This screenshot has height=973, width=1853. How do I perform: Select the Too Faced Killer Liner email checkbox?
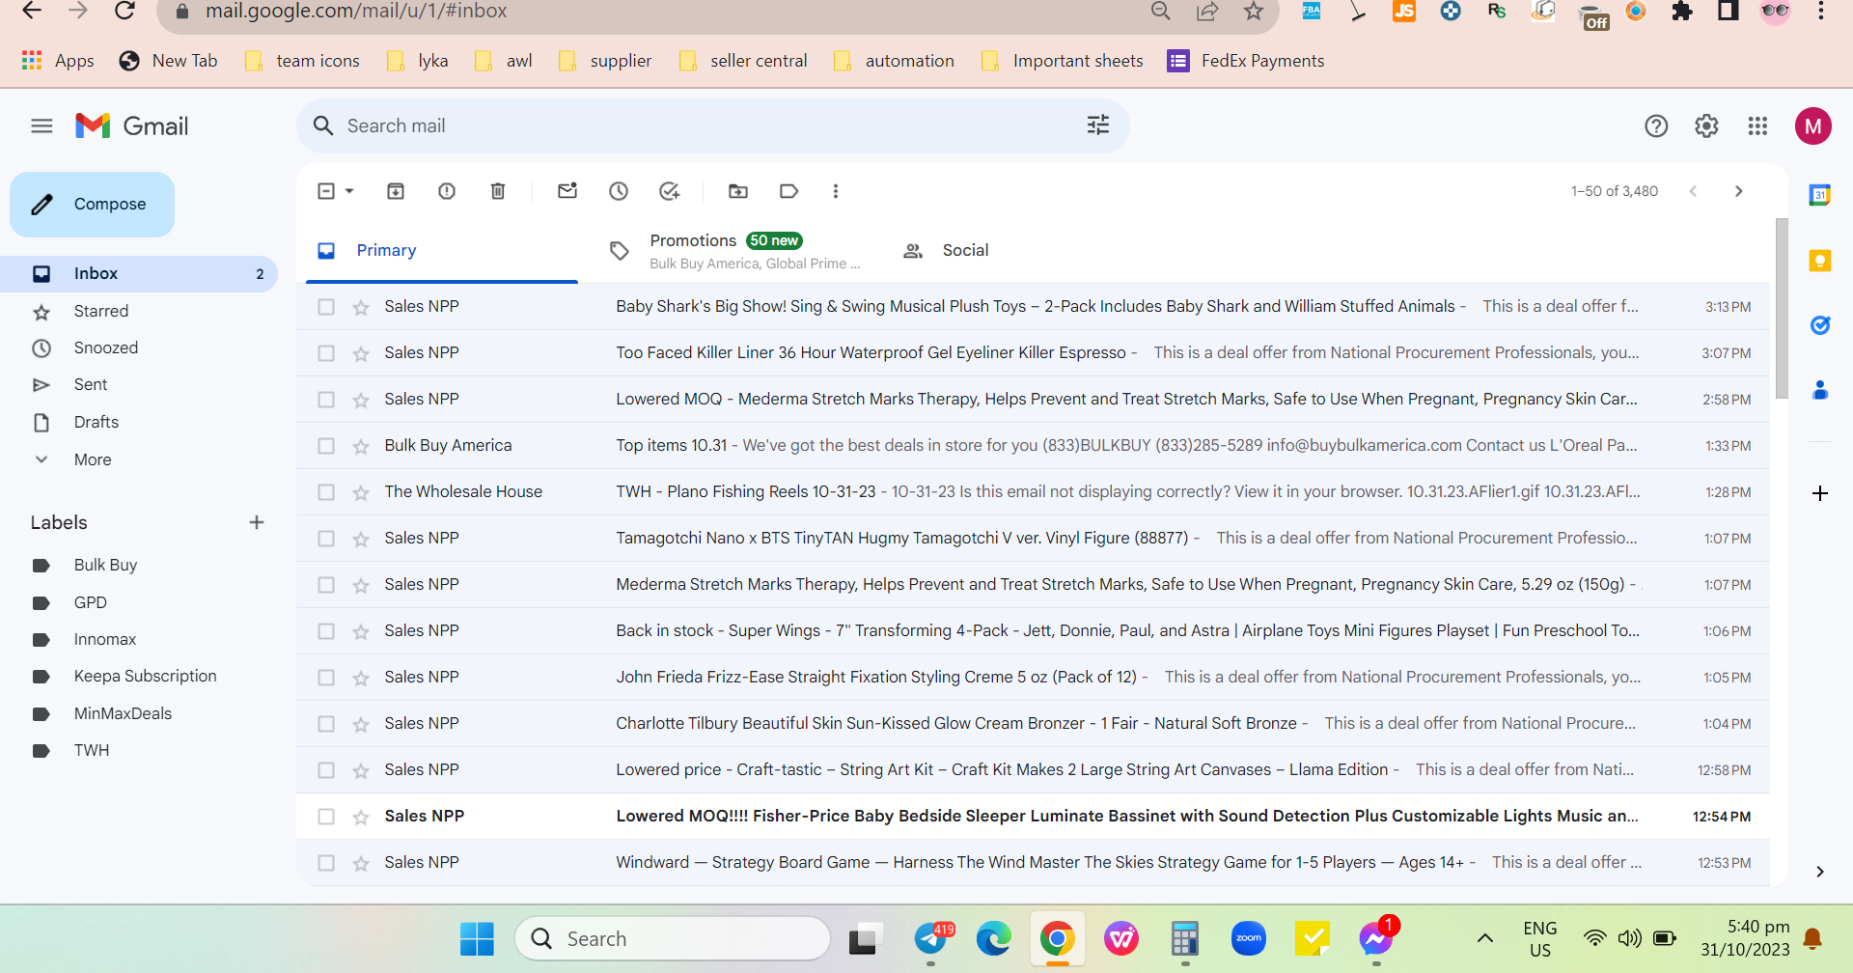point(326,353)
